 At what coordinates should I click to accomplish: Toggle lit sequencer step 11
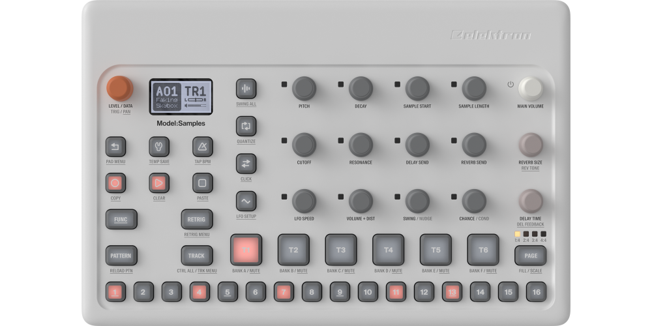[x=396, y=292]
